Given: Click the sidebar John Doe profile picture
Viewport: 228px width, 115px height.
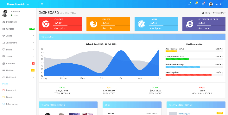Looking at the screenshot, I should [5, 13].
